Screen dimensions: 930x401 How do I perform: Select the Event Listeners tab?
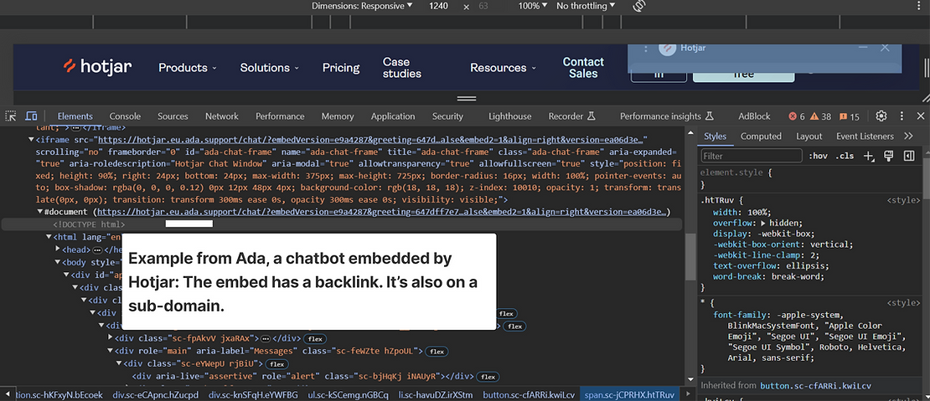coord(865,136)
